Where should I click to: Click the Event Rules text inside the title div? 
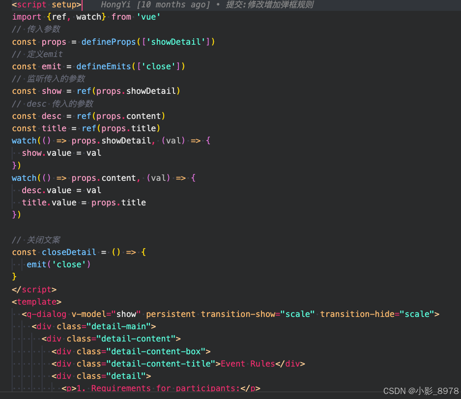tap(248, 364)
